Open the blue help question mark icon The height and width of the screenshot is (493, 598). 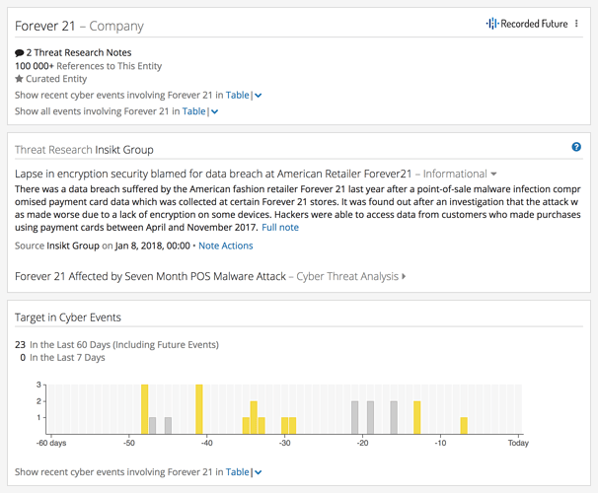click(576, 147)
